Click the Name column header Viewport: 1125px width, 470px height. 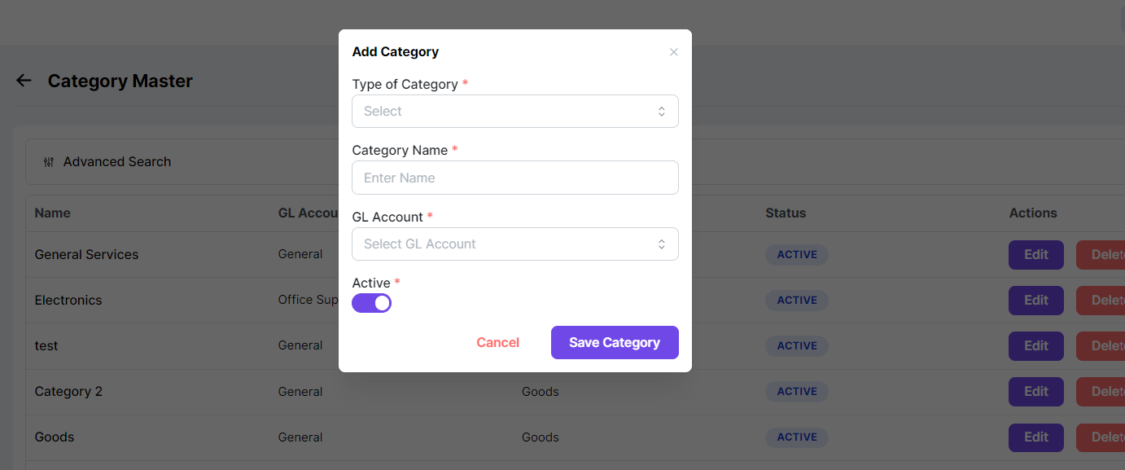click(x=53, y=213)
